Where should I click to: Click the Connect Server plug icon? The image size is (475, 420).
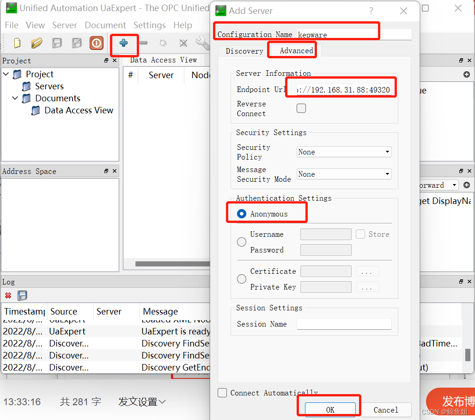click(x=163, y=43)
